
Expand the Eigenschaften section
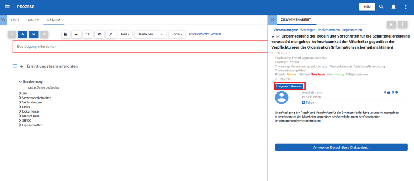31,125
